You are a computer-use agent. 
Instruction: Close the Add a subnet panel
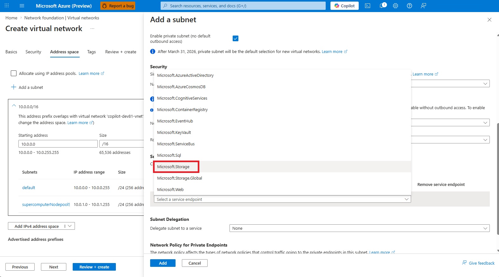pyautogui.click(x=489, y=20)
